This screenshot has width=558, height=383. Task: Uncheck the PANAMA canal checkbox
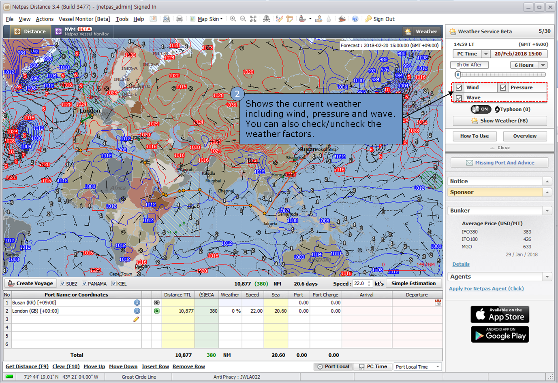tap(85, 284)
